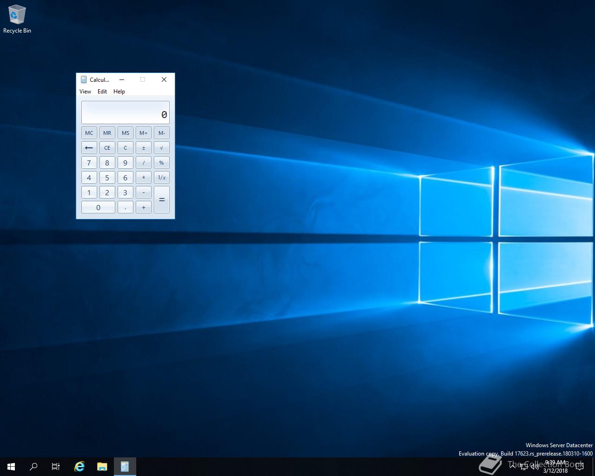Click the digit 7 button

point(89,163)
